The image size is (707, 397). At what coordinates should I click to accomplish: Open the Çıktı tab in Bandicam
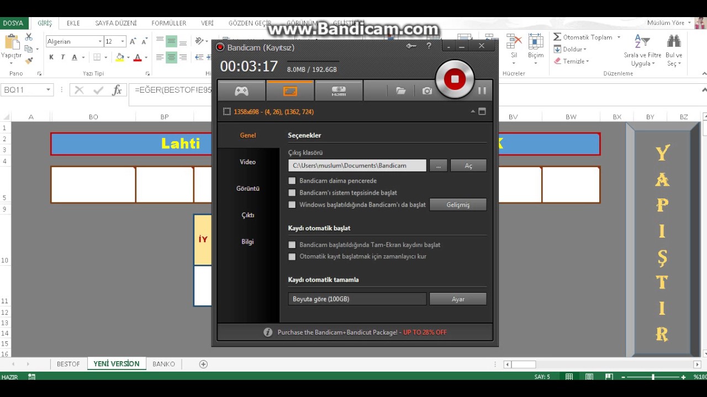(248, 215)
